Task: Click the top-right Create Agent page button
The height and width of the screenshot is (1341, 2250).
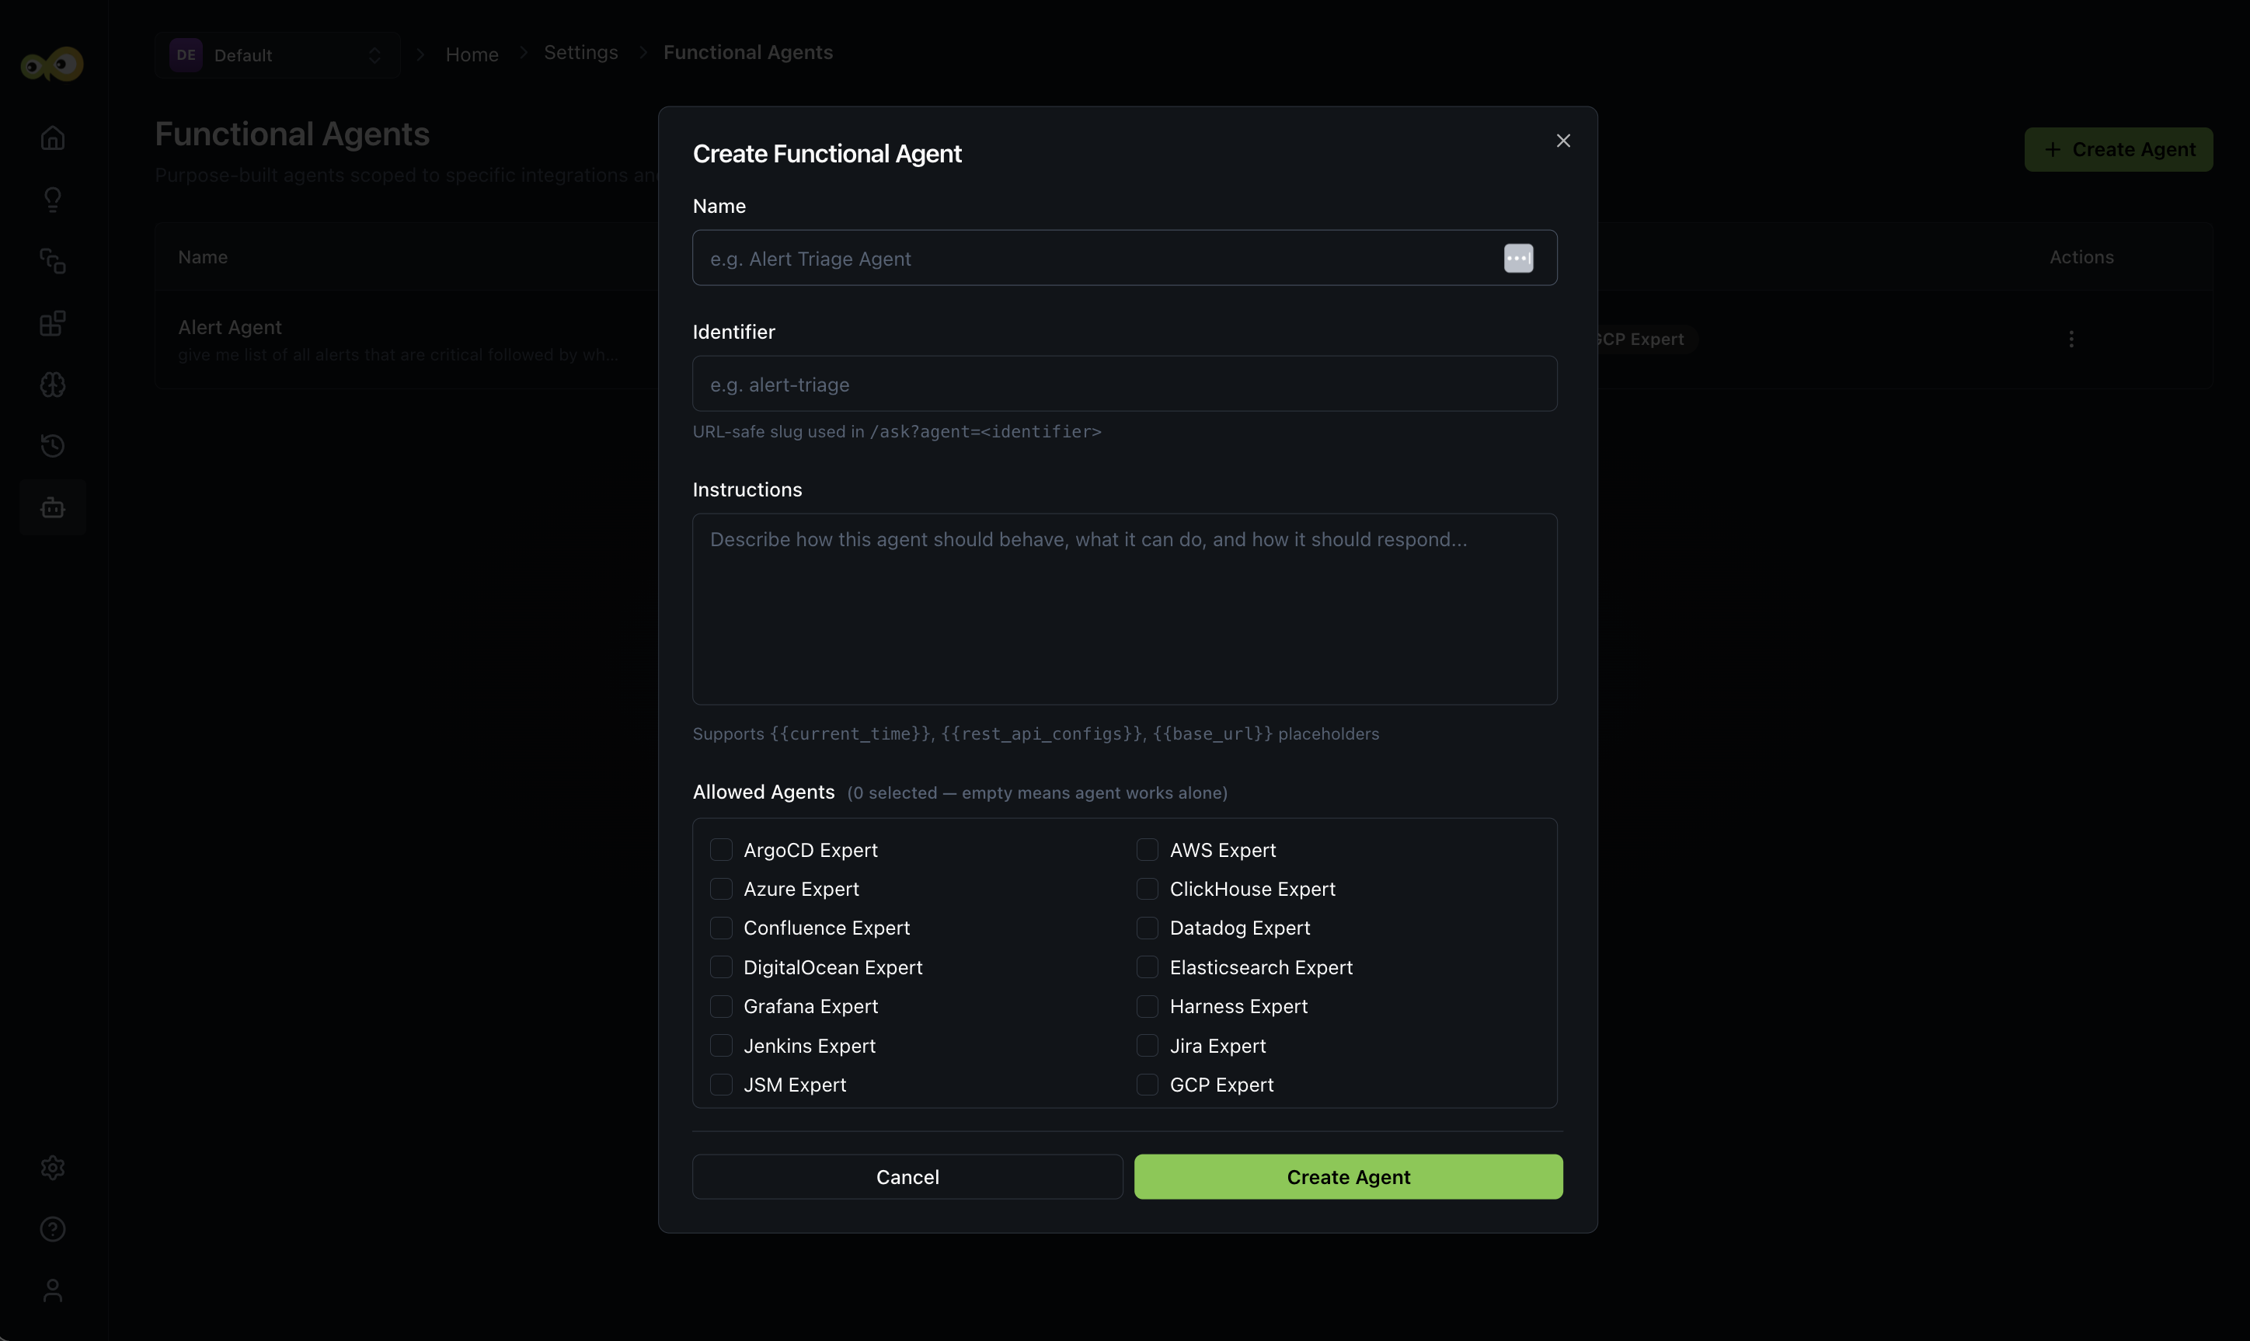Action: [2118, 149]
